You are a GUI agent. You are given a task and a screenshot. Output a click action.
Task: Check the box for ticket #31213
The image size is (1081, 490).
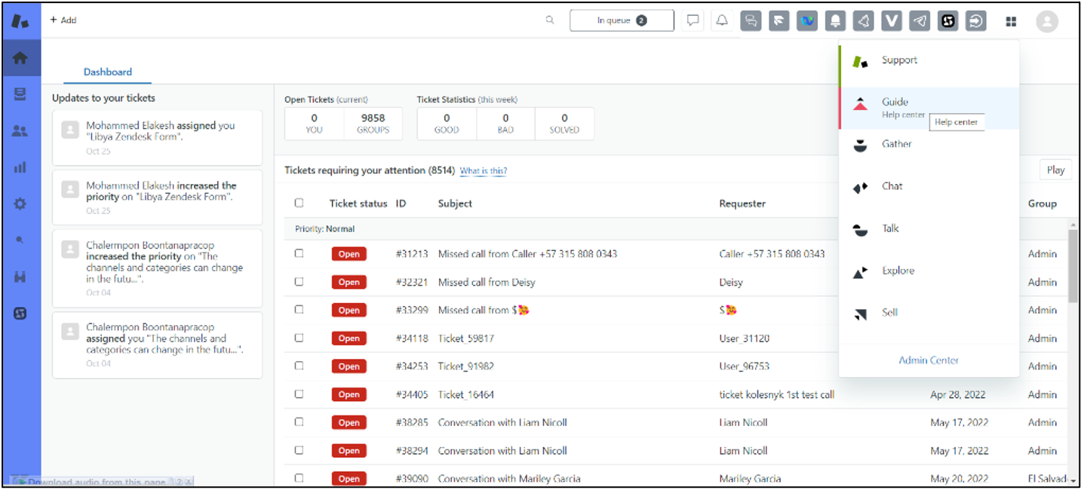click(x=299, y=254)
